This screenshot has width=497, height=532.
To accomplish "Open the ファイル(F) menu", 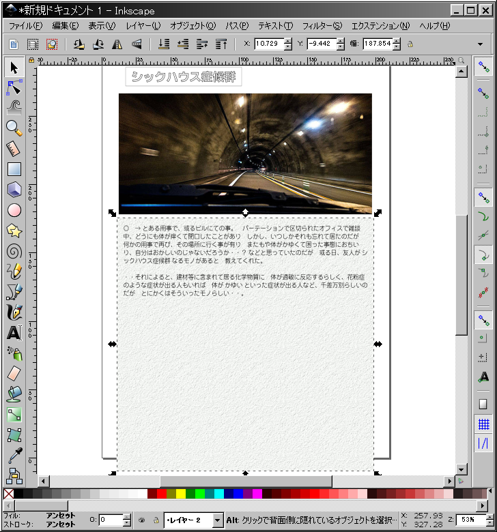I will coord(25,26).
